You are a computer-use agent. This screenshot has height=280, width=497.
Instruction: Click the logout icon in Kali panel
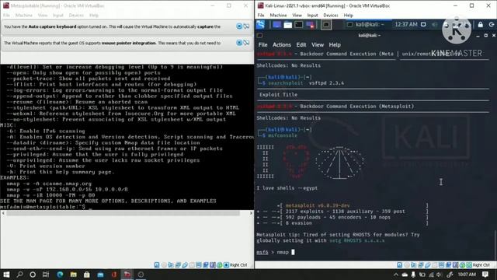coord(492,24)
